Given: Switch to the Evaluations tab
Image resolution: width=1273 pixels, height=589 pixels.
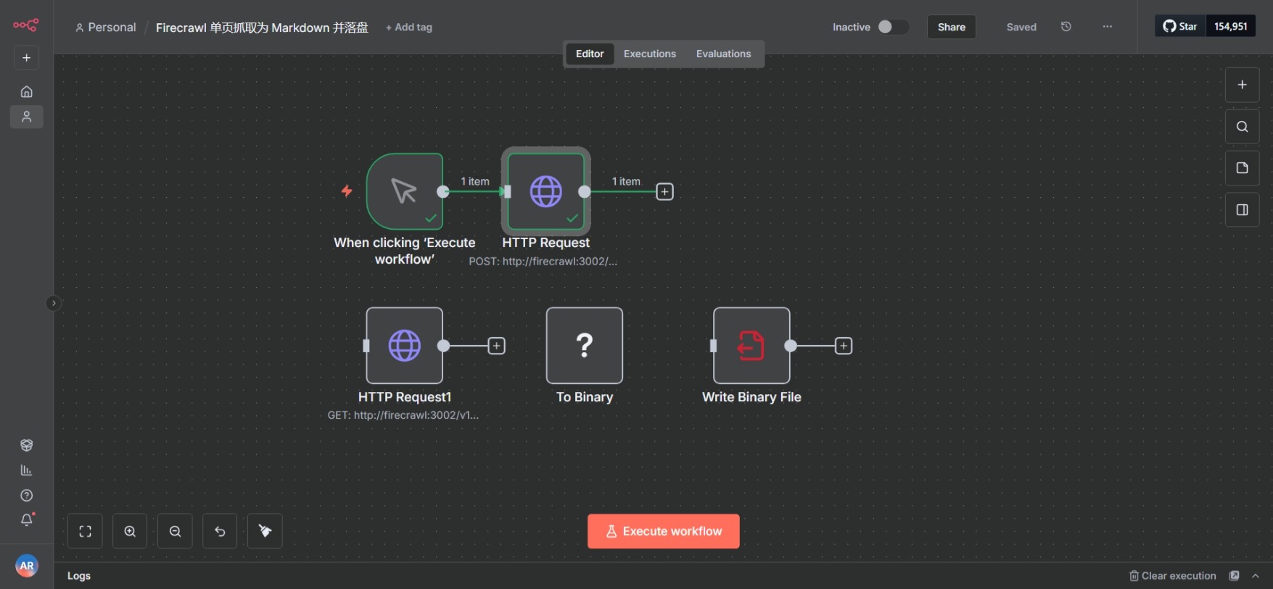Looking at the screenshot, I should point(723,54).
